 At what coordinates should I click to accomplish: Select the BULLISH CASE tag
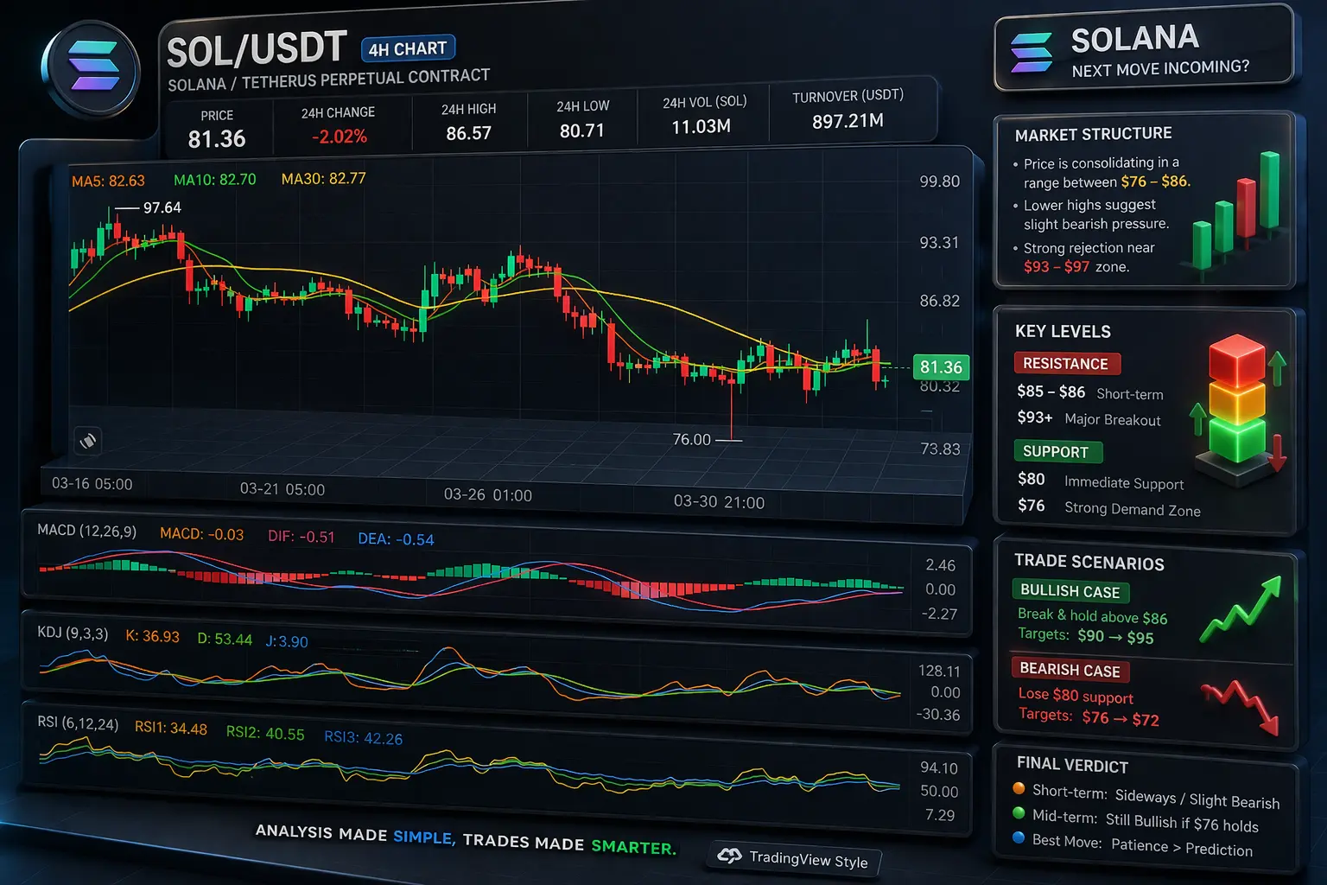pyautogui.click(x=1070, y=591)
